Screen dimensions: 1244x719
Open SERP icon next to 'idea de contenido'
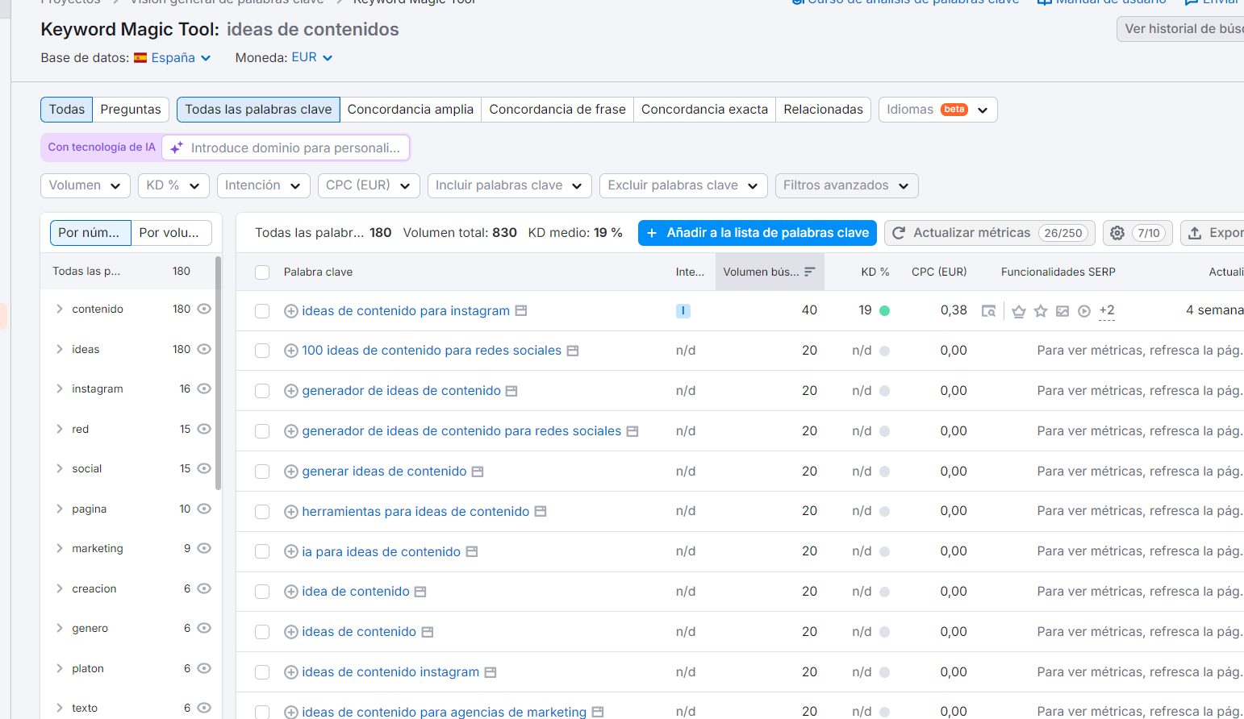click(x=420, y=592)
